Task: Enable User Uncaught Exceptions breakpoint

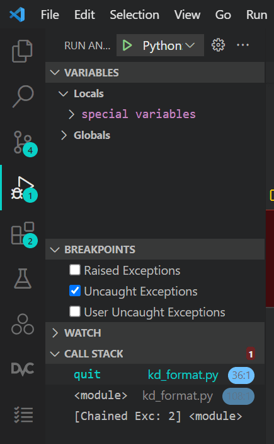Action: coord(75,311)
